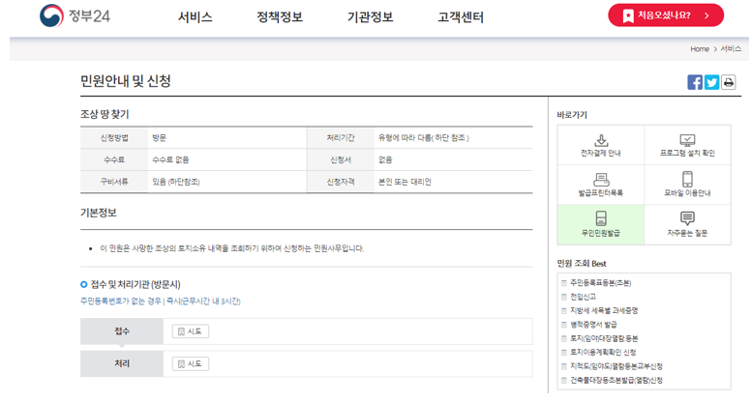Open 지방세 세목별 과세증명 link
This screenshot has height=402, width=751.
(x=604, y=311)
